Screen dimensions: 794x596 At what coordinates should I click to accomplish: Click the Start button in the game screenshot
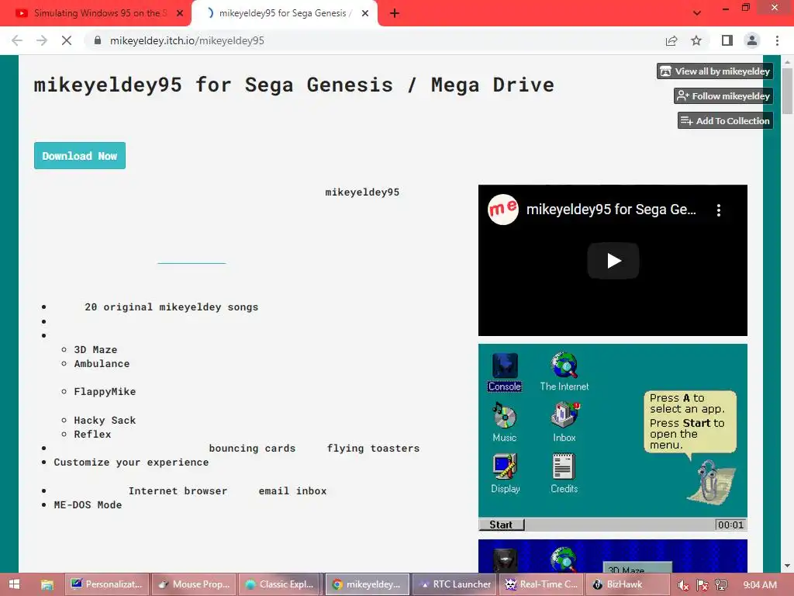501,525
